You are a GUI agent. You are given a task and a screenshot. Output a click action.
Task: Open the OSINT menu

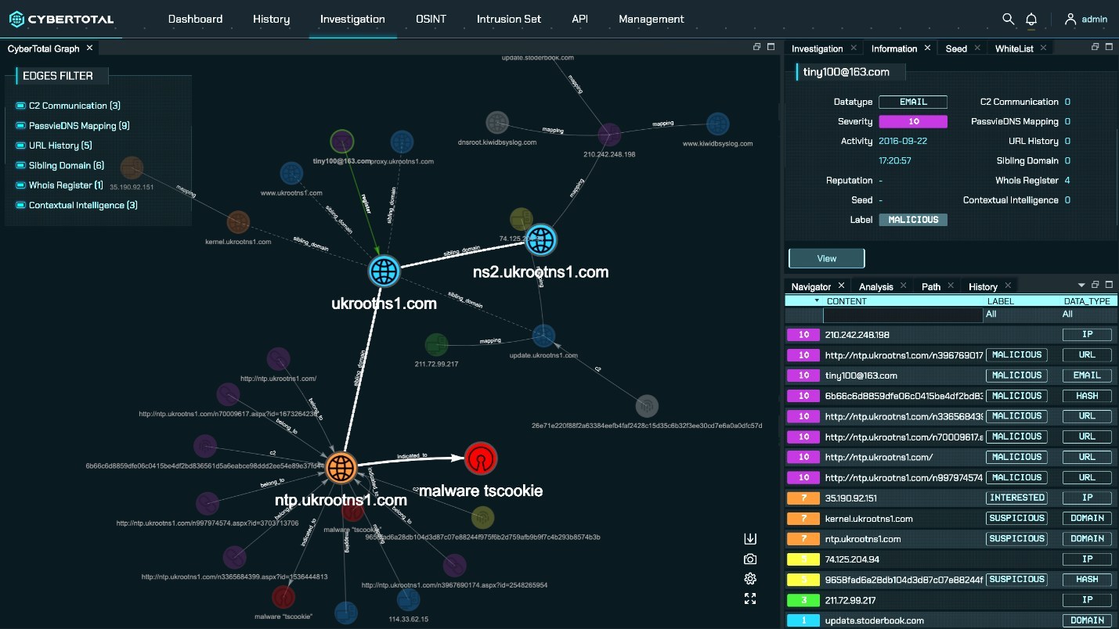(431, 19)
